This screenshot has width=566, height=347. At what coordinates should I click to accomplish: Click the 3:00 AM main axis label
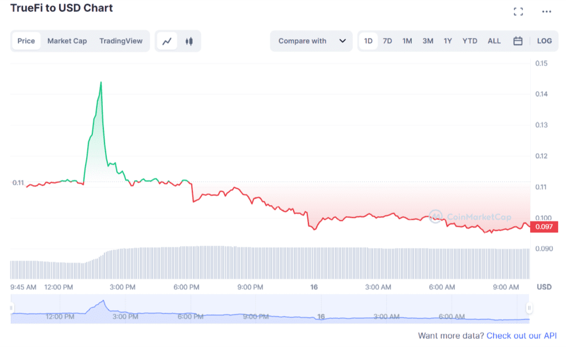378,287
